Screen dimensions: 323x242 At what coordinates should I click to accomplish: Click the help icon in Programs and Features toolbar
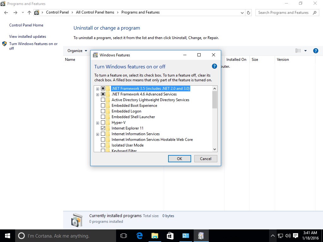[315, 51]
